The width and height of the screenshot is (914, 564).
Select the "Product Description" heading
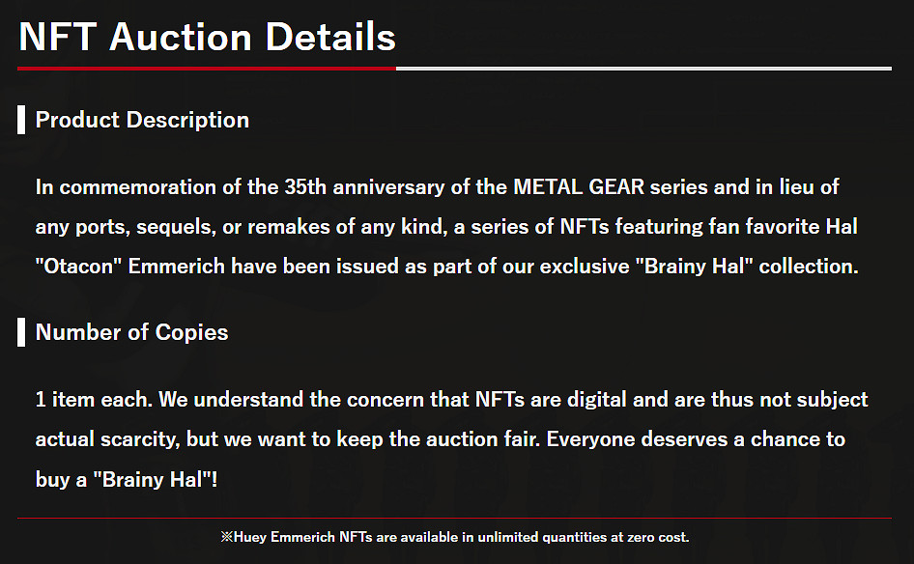point(142,120)
